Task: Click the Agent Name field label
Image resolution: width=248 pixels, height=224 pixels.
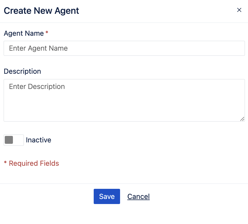Action: 24,33
